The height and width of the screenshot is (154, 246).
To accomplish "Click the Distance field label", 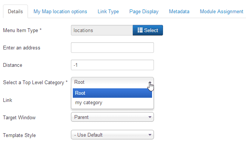I will coord(12,65).
